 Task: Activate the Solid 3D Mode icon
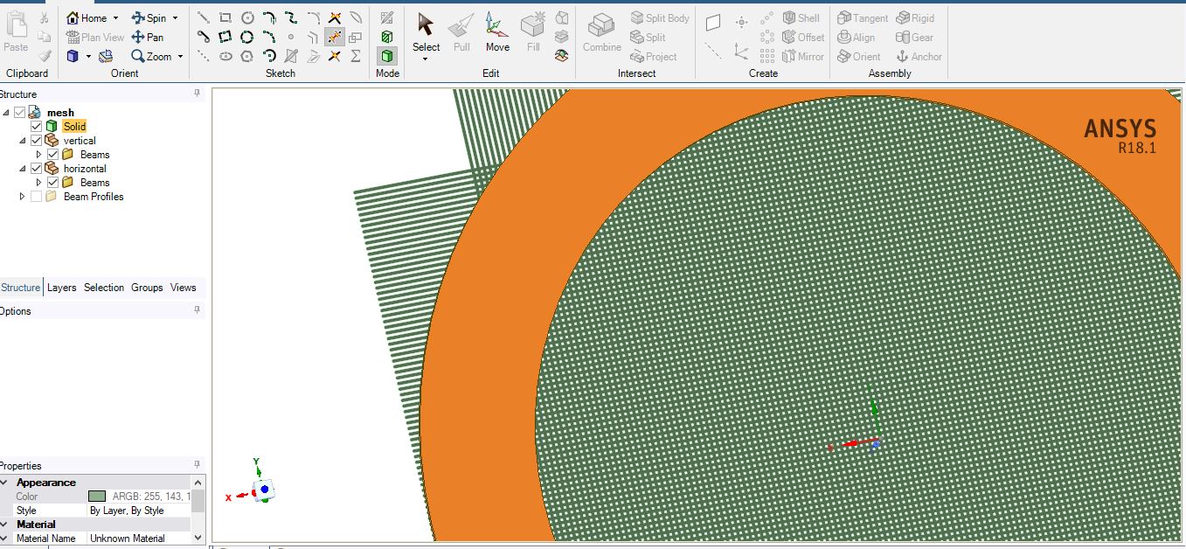pos(386,54)
